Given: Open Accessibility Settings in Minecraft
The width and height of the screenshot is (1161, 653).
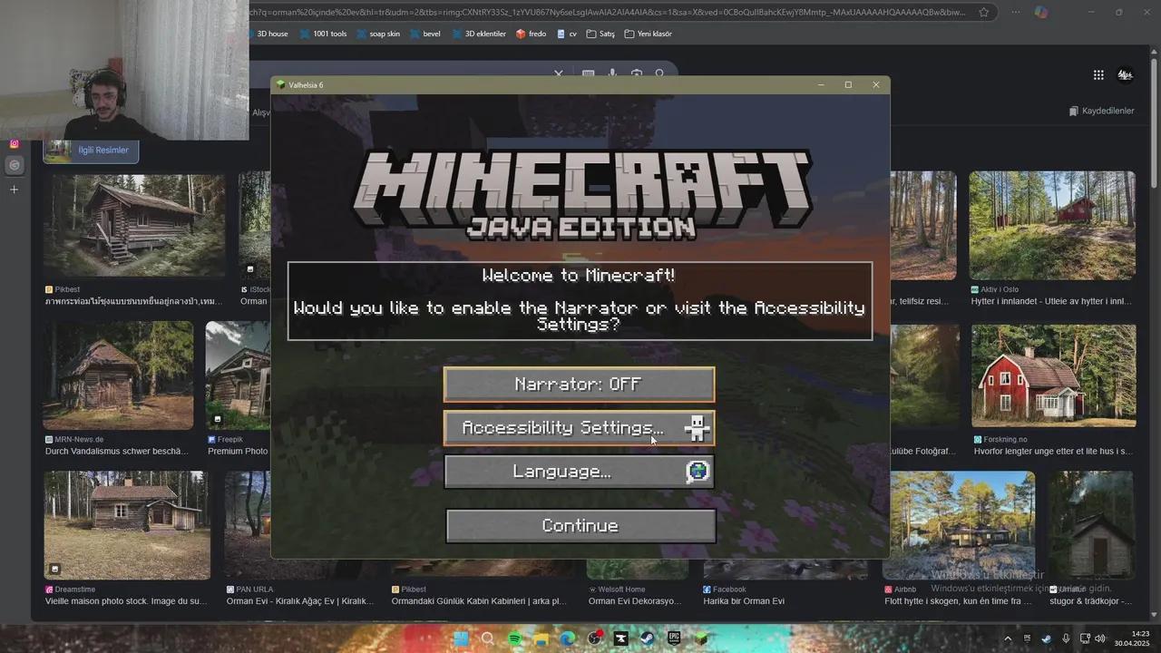Looking at the screenshot, I should click(579, 428).
